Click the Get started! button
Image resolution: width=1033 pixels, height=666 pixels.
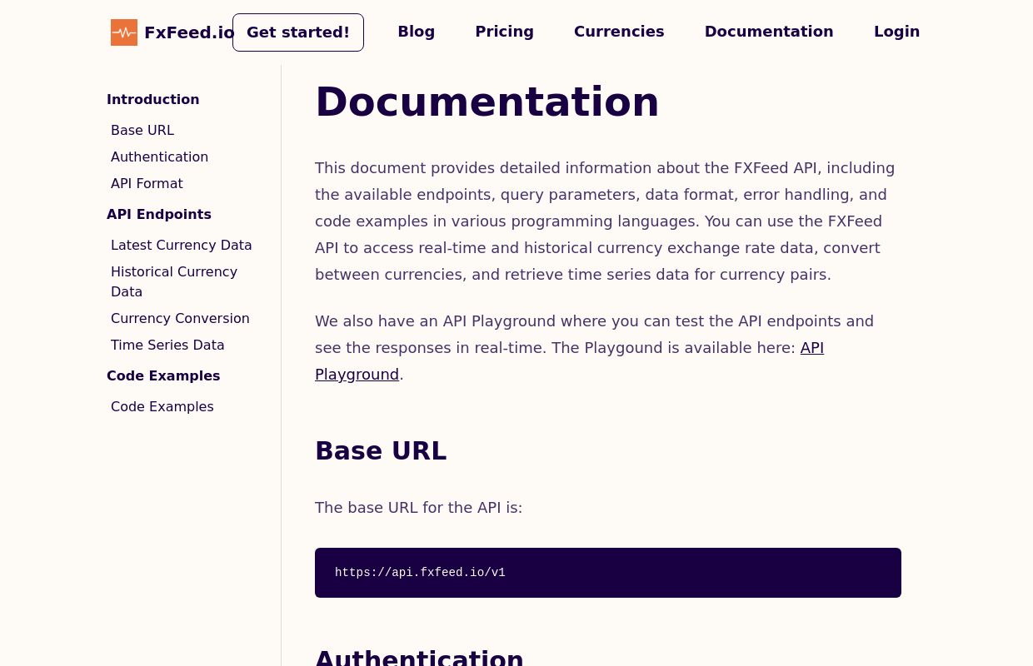[298, 32]
